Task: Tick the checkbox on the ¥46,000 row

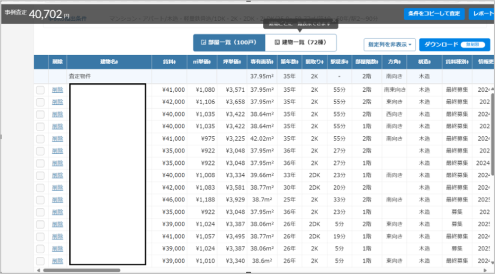Action: point(41,199)
